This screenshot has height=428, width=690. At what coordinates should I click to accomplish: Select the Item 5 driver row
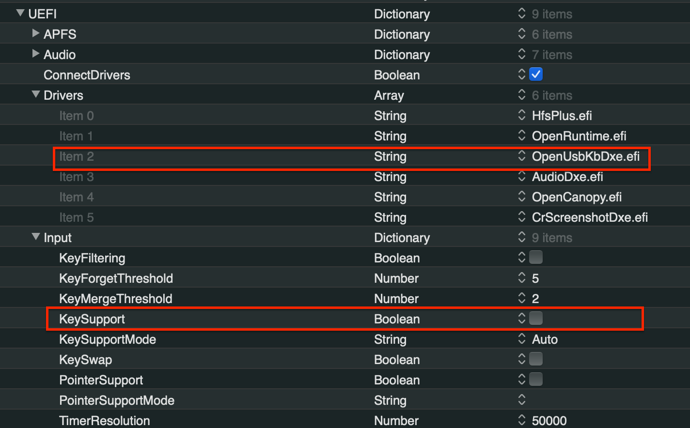point(77,217)
